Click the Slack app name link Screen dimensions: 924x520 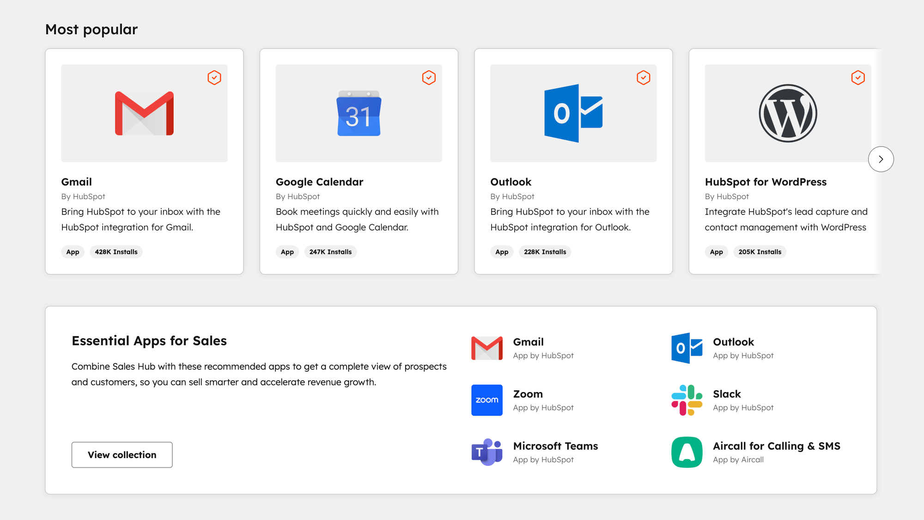[x=726, y=394]
